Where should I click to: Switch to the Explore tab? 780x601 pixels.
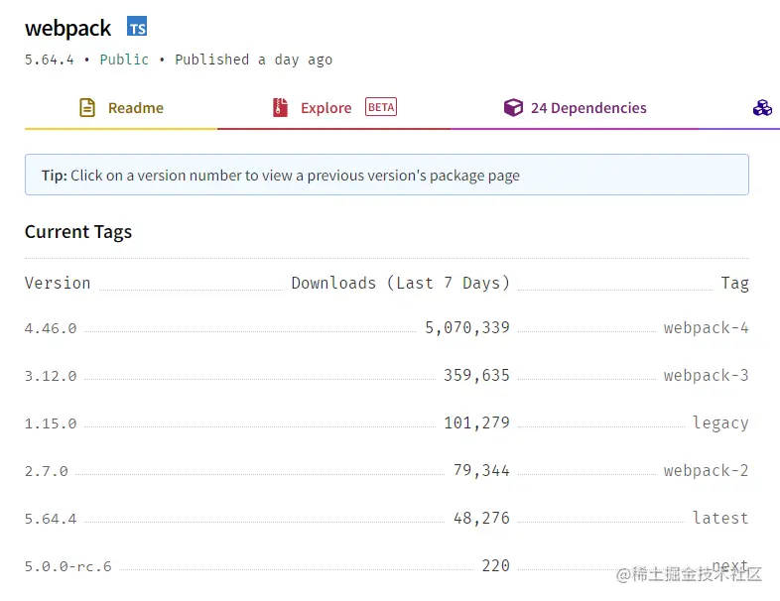[333, 108]
